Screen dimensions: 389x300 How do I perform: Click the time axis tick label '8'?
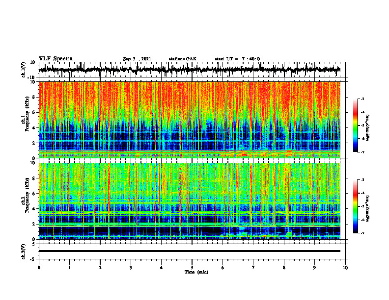pyautogui.click(x=284, y=268)
